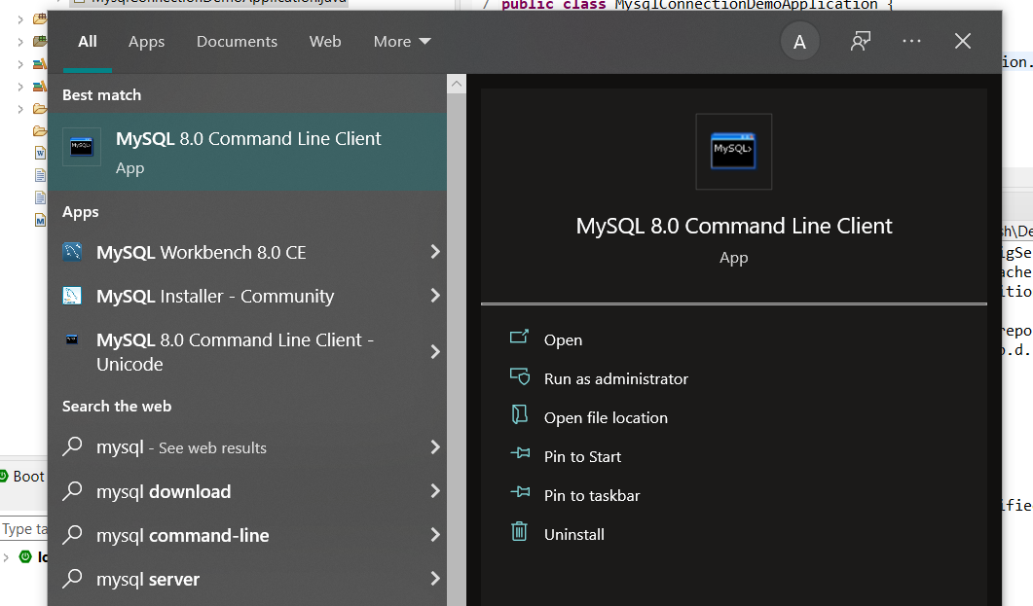
Task: Open the More dropdown
Action: (402, 42)
